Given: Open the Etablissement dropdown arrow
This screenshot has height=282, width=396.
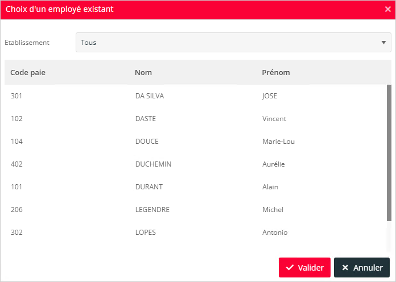Looking at the screenshot, I should point(383,43).
